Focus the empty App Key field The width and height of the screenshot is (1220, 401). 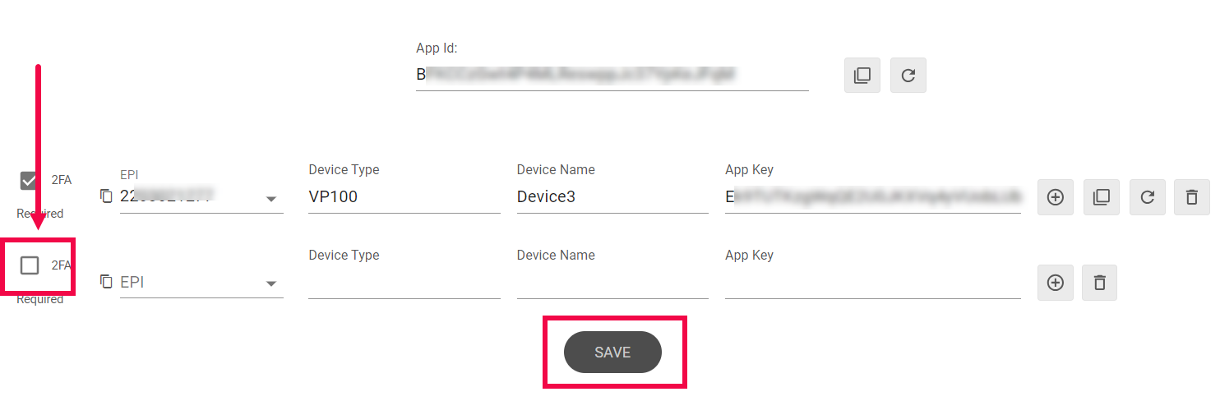(x=872, y=283)
